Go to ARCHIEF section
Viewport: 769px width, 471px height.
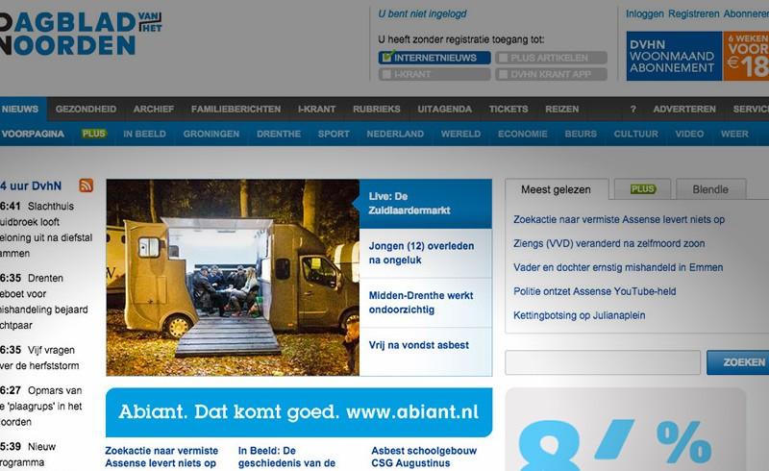point(154,109)
